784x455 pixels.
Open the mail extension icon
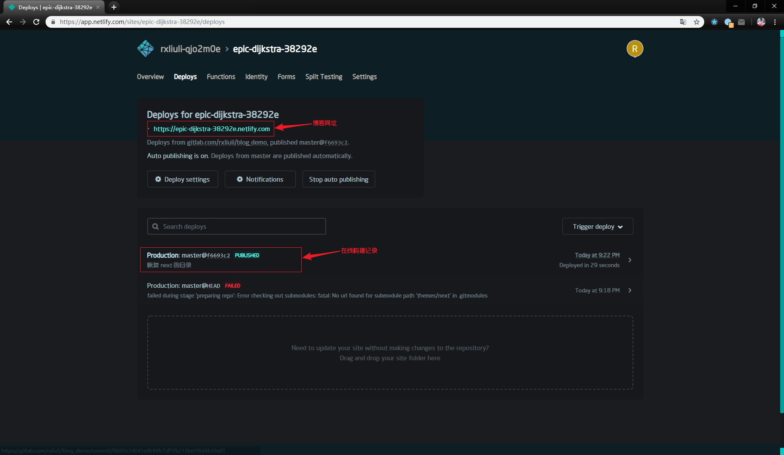pos(741,22)
